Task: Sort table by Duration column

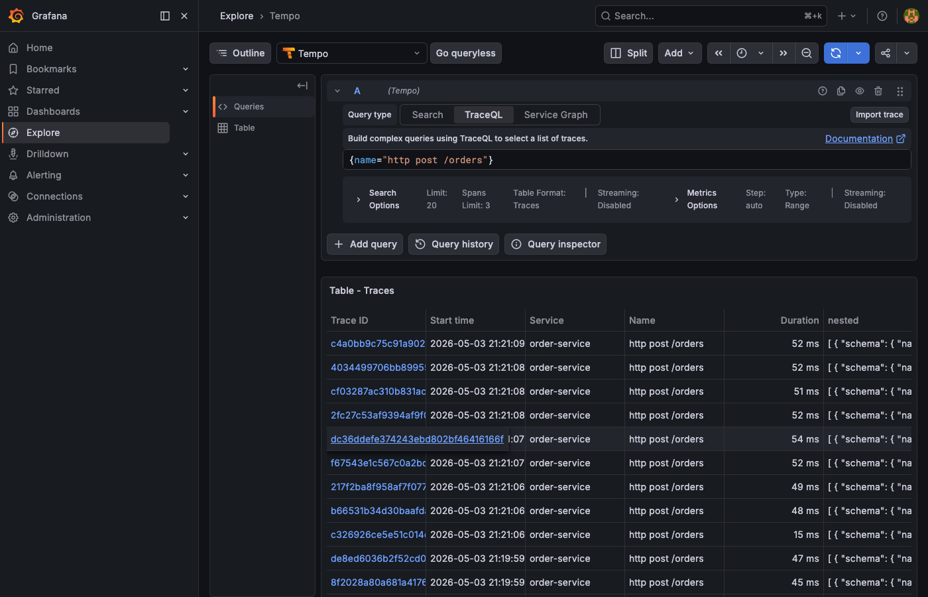Action: coord(799,320)
